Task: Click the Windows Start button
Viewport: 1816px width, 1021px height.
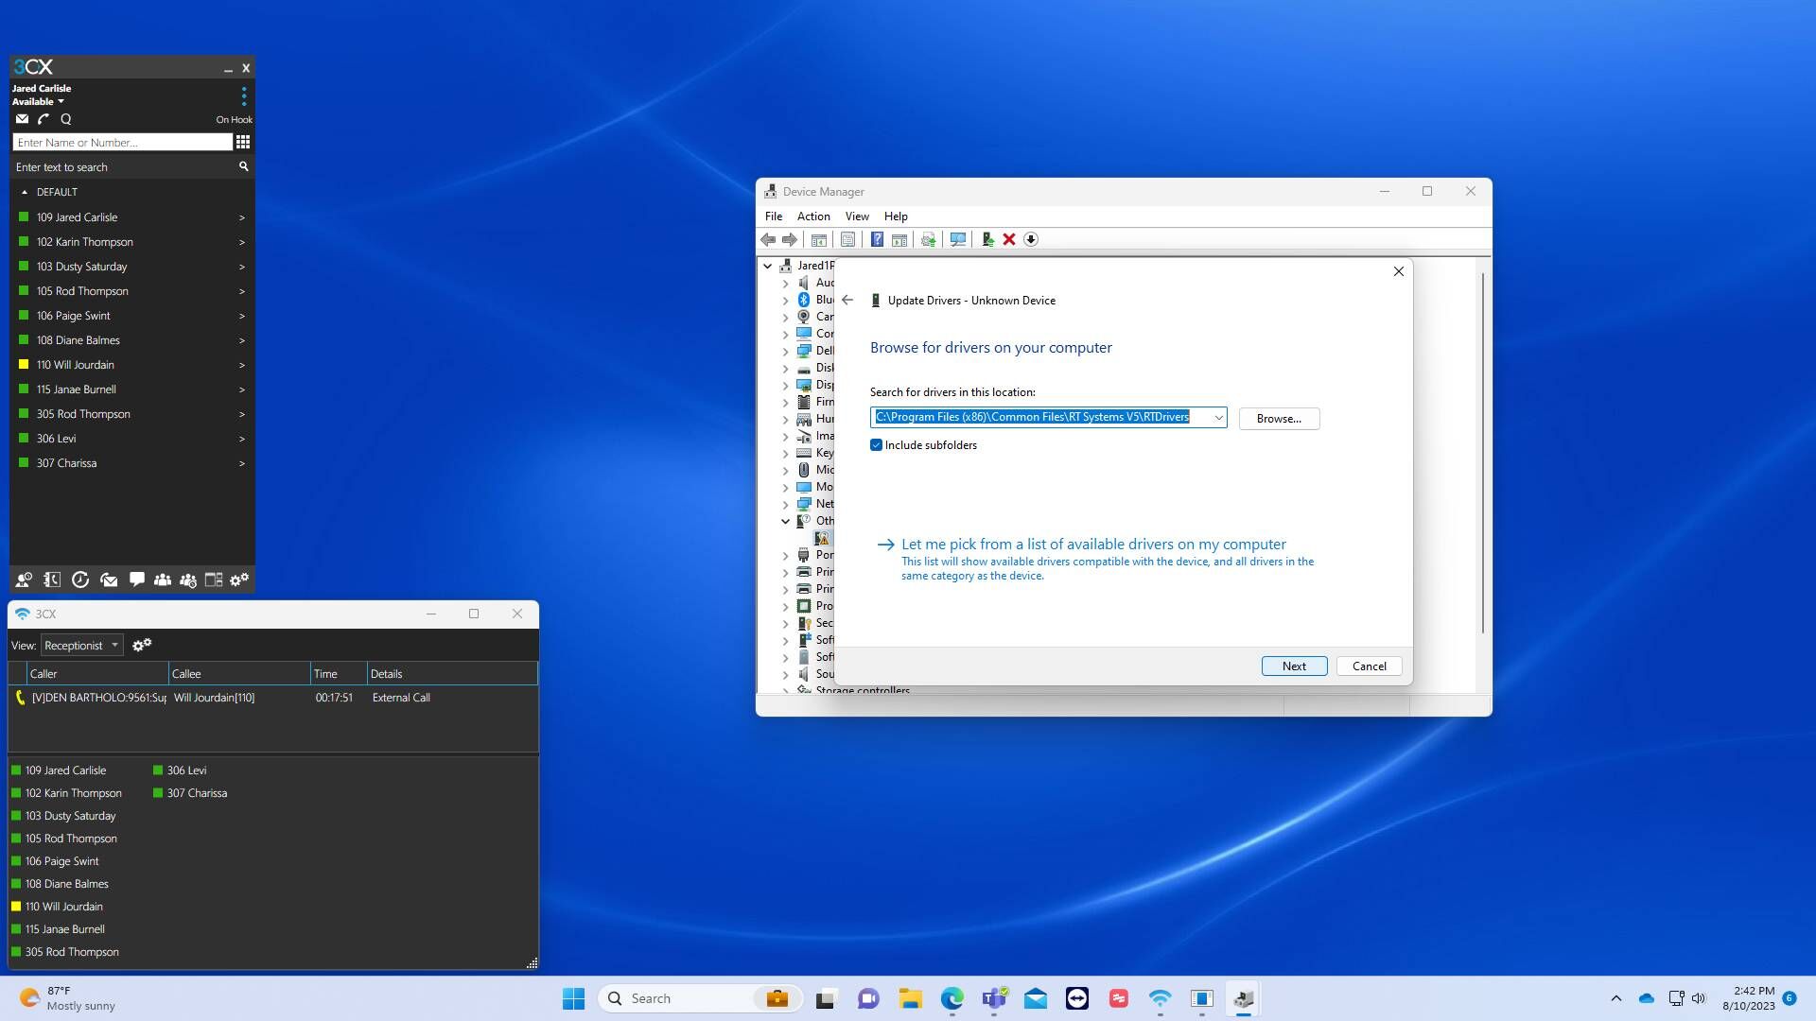Action: pyautogui.click(x=573, y=998)
